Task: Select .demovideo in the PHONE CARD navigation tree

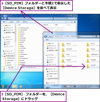Action: [9, 61]
